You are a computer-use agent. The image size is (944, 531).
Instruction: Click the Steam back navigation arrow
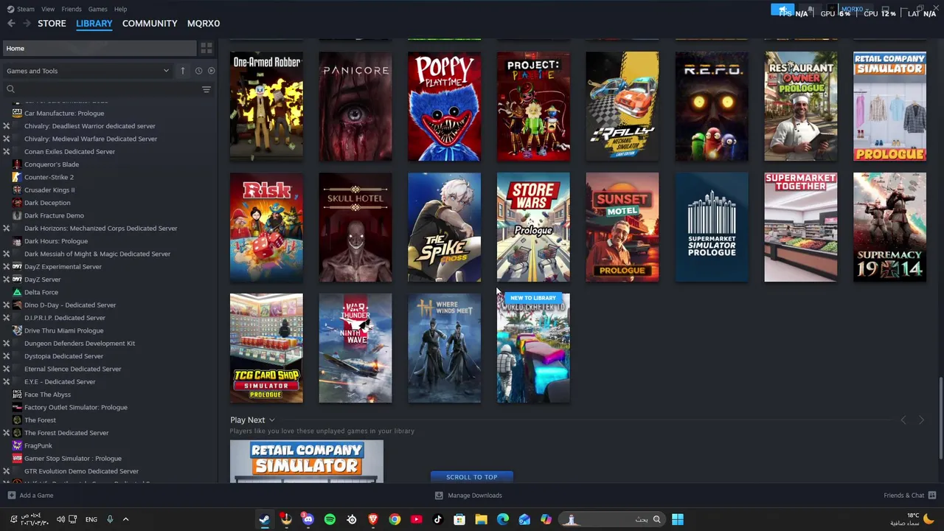[11, 24]
